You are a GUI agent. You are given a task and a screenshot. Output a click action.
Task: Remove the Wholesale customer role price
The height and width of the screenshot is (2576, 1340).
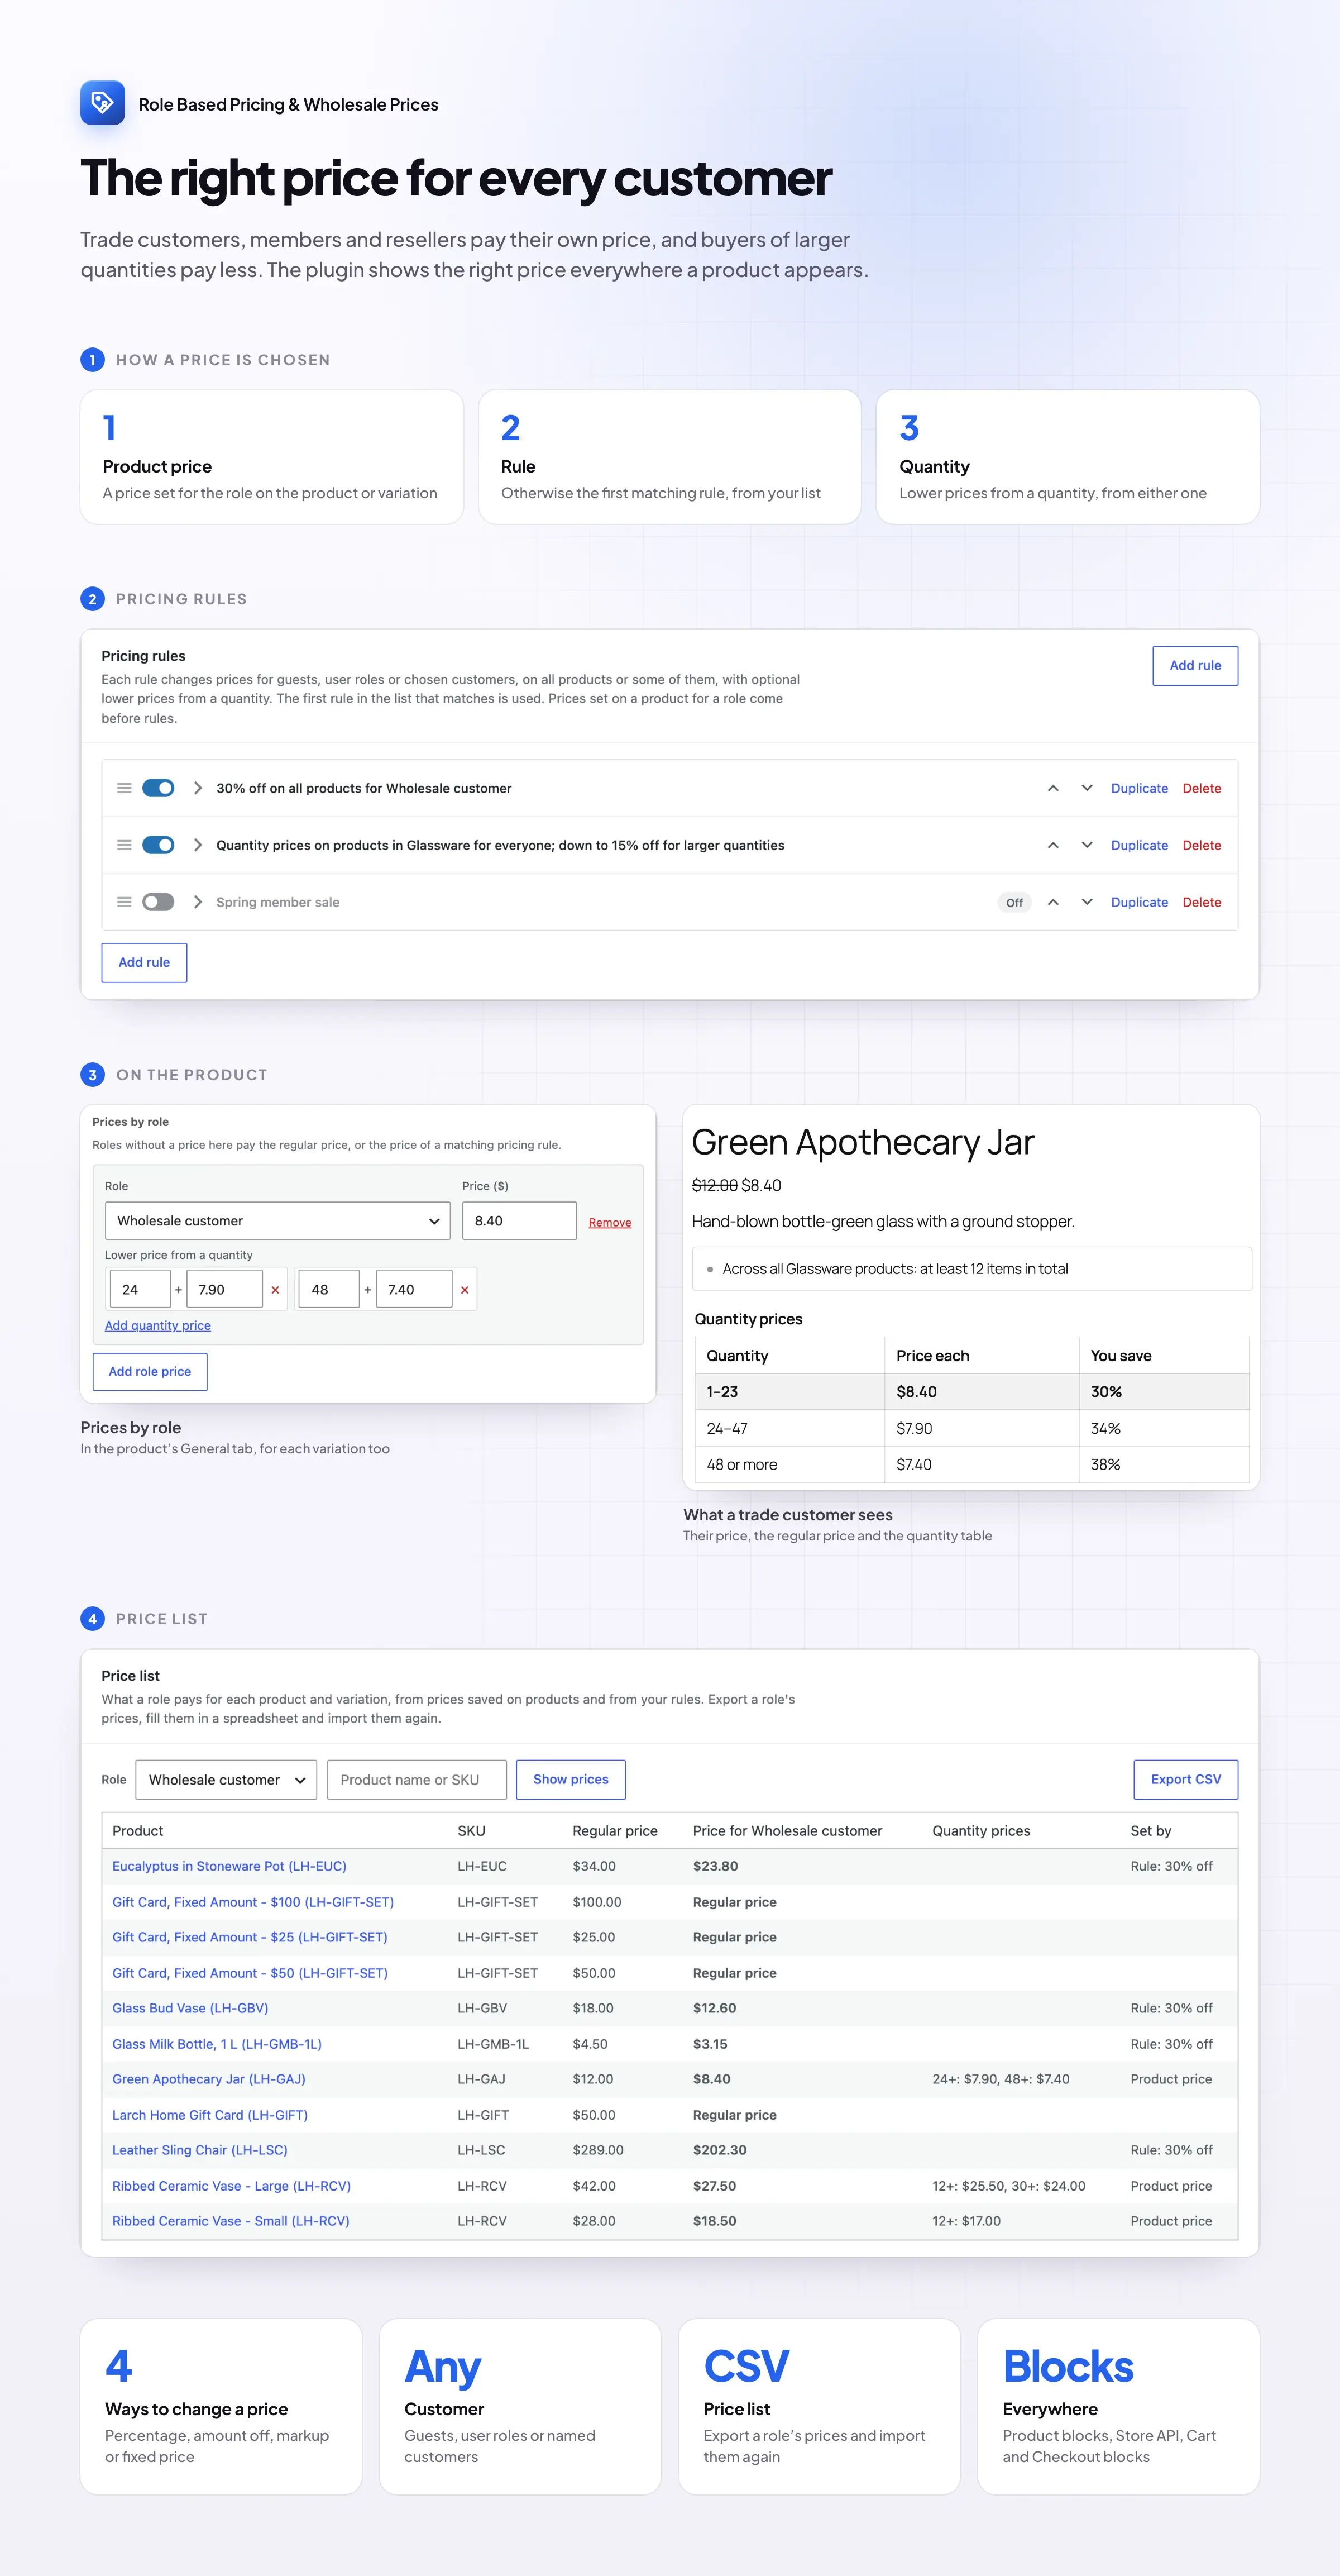click(x=610, y=1223)
